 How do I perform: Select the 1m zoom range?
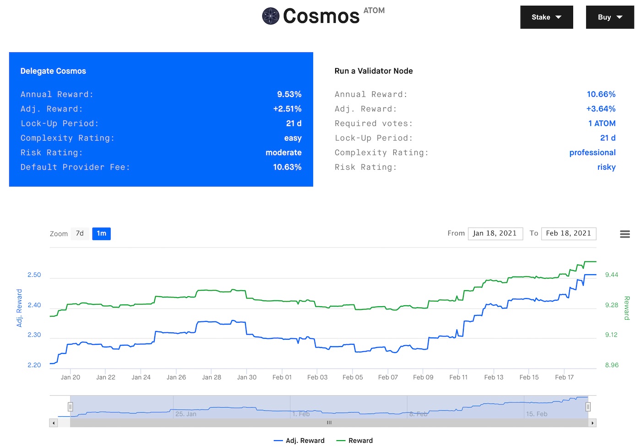point(101,234)
